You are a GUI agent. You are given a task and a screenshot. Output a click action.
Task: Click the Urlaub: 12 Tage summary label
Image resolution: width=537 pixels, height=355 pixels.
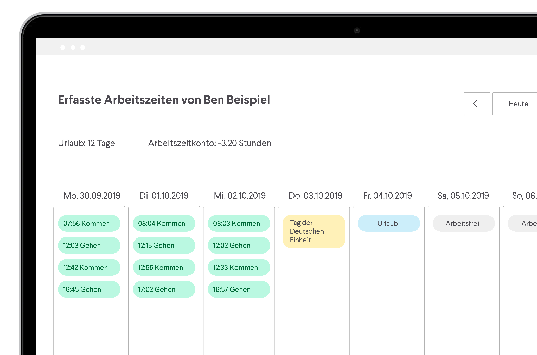coord(86,143)
